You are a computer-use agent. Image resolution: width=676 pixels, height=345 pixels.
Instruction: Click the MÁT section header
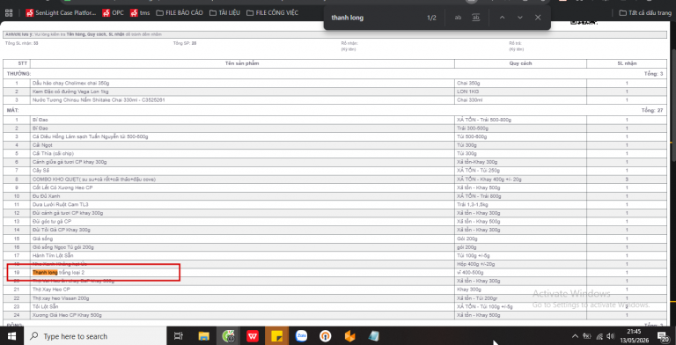point(12,110)
